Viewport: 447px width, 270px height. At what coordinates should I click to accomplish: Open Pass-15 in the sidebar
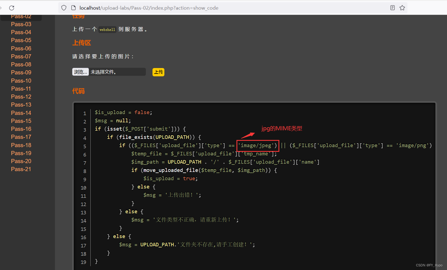[21, 121]
